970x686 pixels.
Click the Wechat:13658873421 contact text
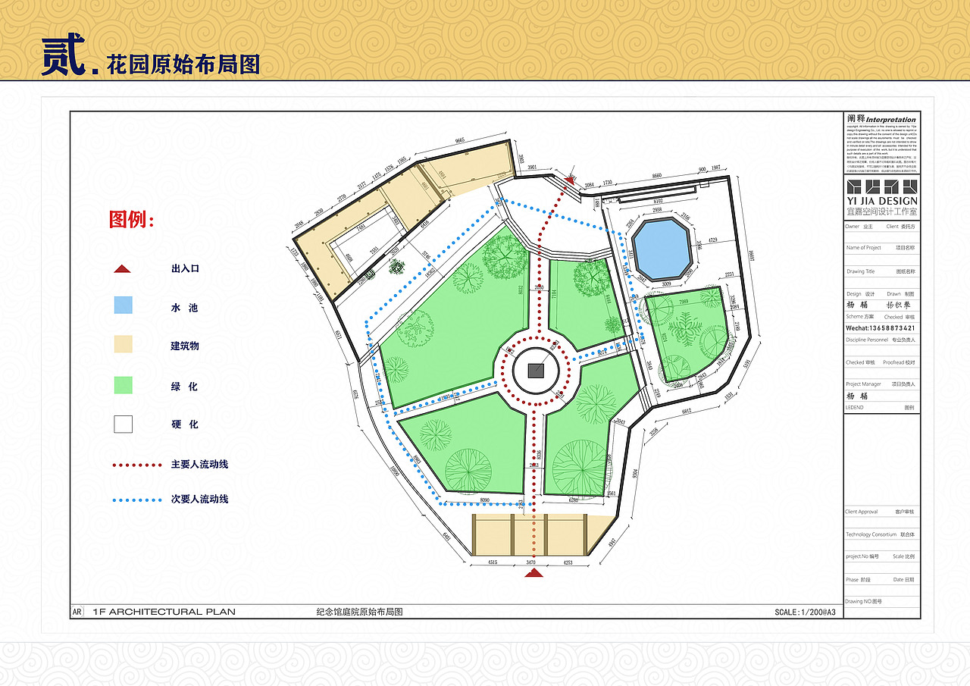pos(879,327)
